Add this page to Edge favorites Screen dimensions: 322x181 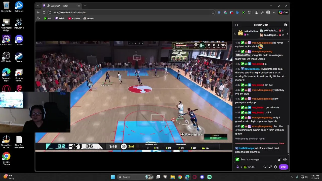click(x=213, y=12)
